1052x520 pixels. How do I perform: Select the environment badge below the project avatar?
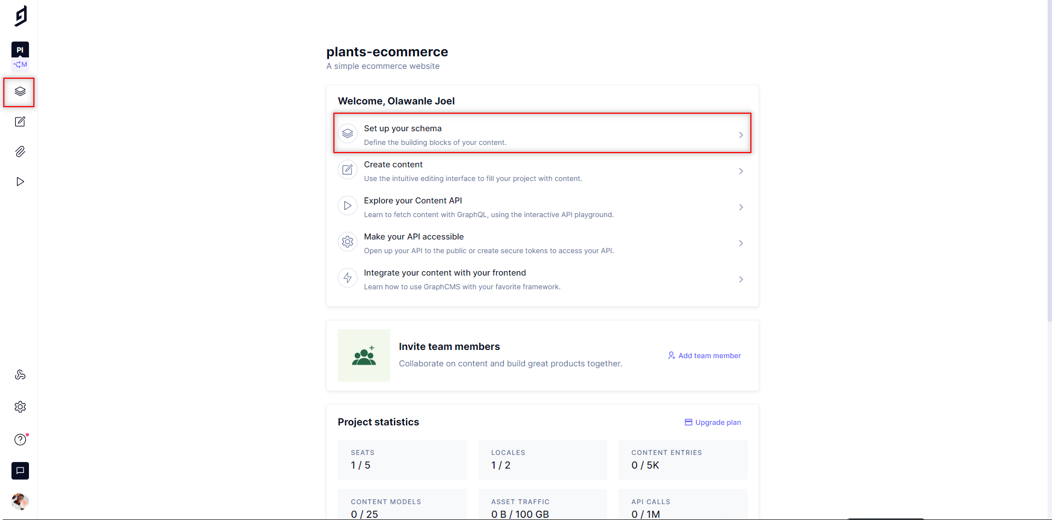click(x=20, y=65)
